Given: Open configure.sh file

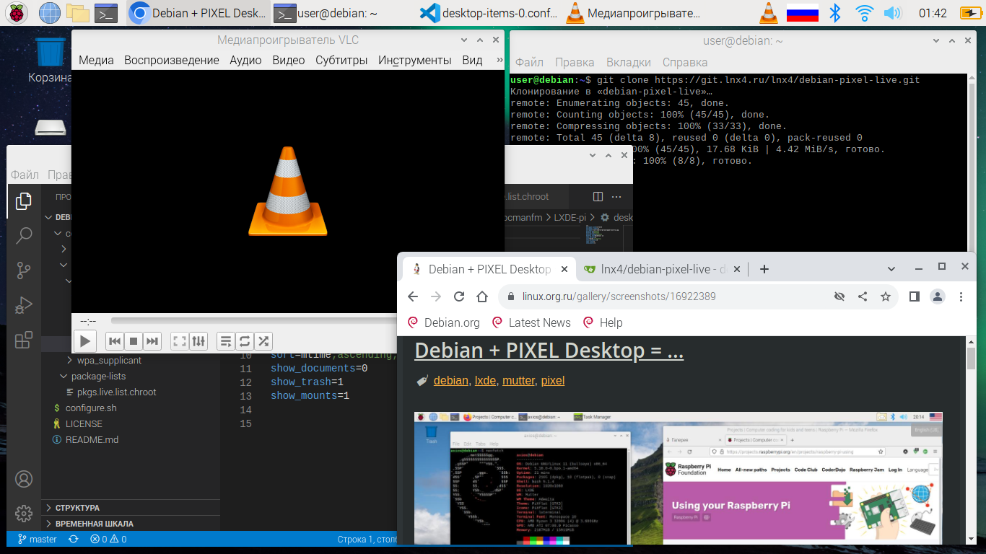Looking at the screenshot, I should pyautogui.click(x=90, y=408).
